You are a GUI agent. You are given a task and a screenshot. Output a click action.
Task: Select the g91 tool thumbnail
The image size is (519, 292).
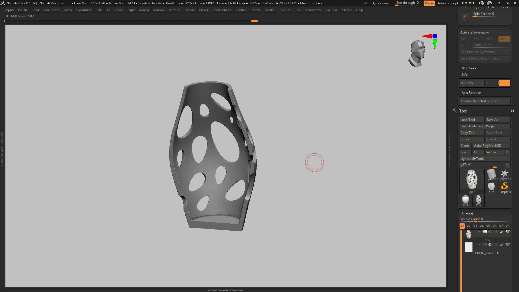465,201
